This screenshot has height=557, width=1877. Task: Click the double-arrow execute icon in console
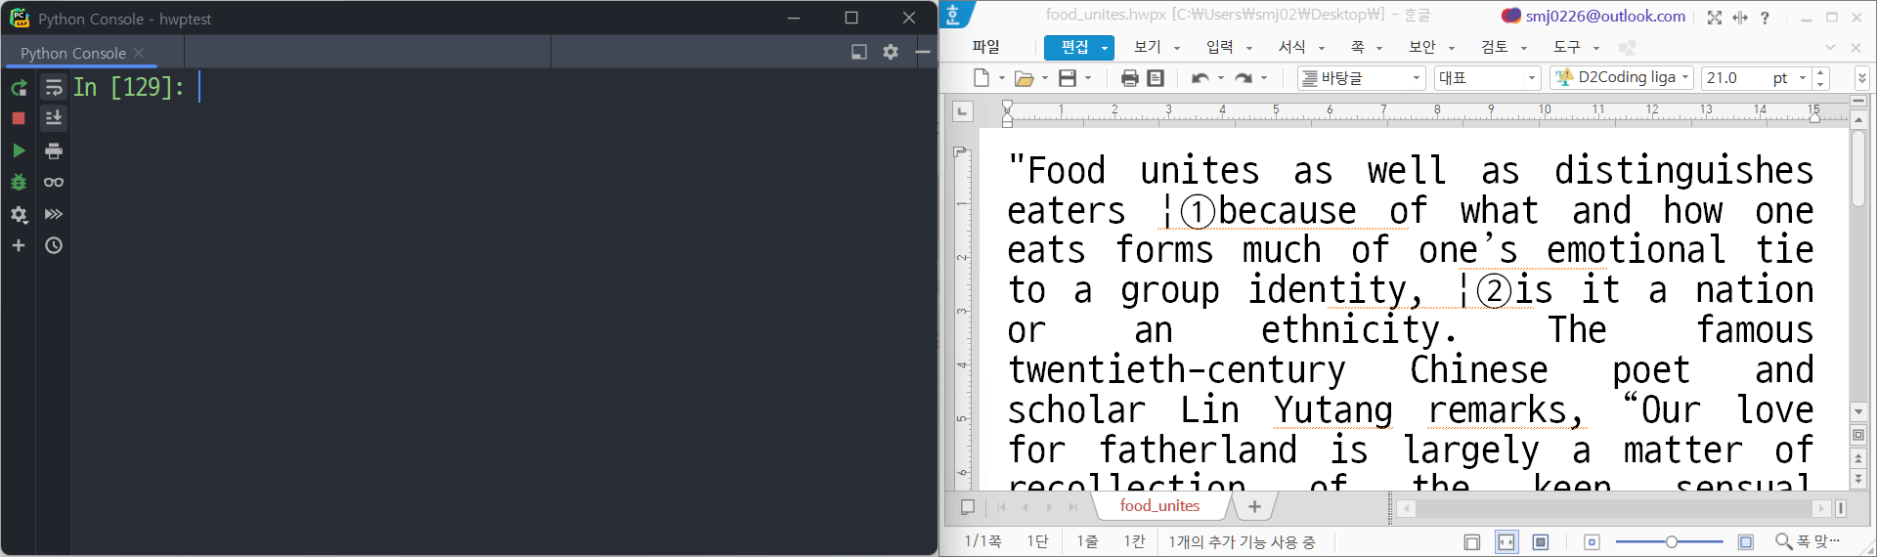(54, 214)
